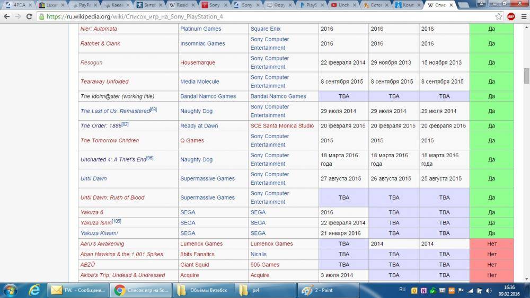
Task: Click reference 68 next to The Last of Us
Action: click(x=153, y=110)
